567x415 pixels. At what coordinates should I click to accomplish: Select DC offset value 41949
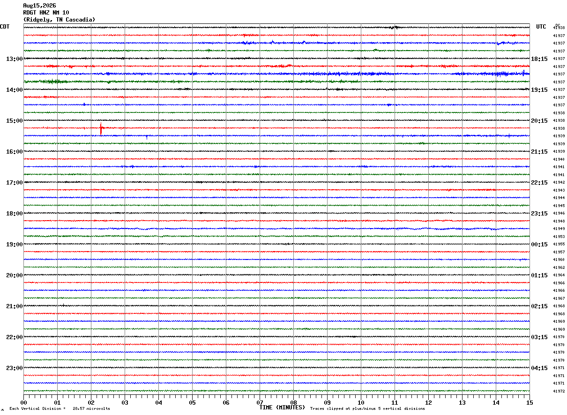click(559, 229)
